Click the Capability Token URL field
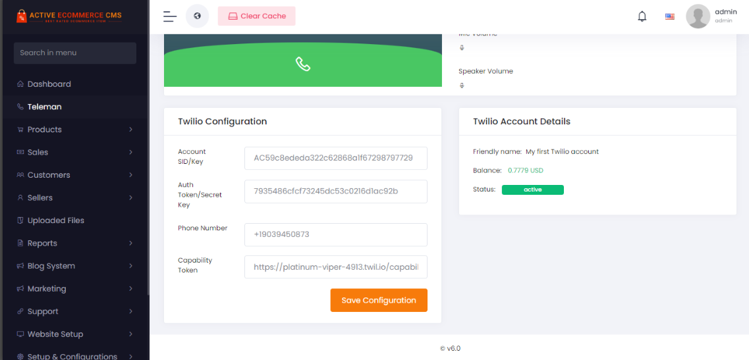Screen dimensions: 749x360 pyautogui.click(x=335, y=267)
